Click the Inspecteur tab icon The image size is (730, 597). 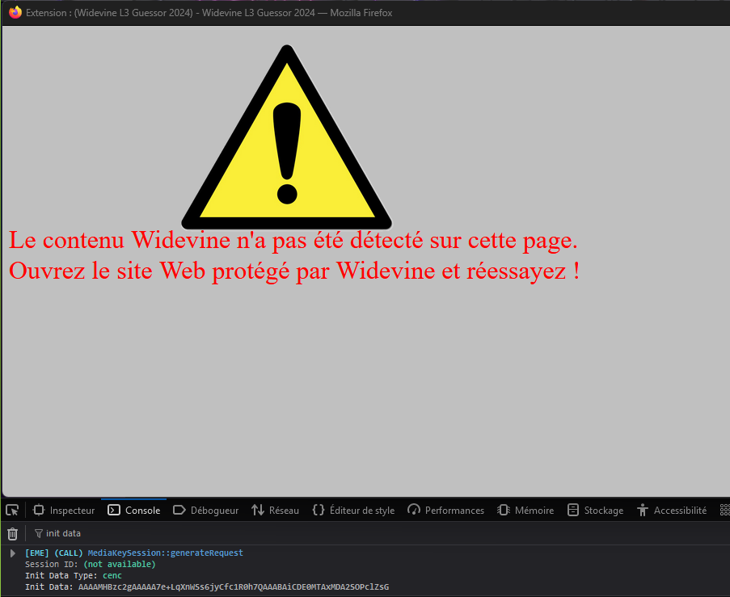(x=39, y=511)
